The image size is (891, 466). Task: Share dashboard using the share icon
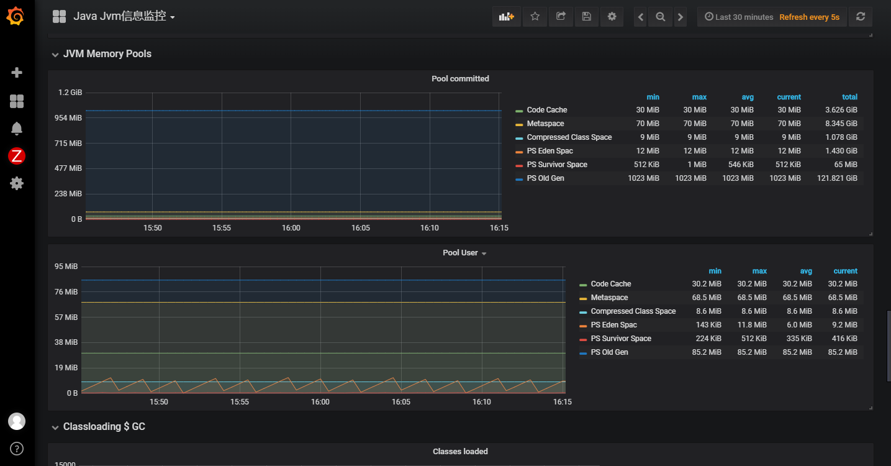(561, 17)
